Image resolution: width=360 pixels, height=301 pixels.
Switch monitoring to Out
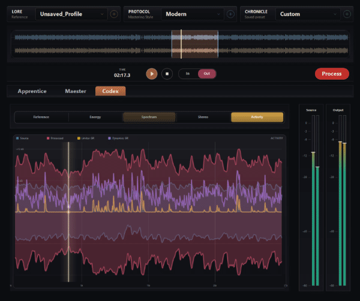point(206,74)
